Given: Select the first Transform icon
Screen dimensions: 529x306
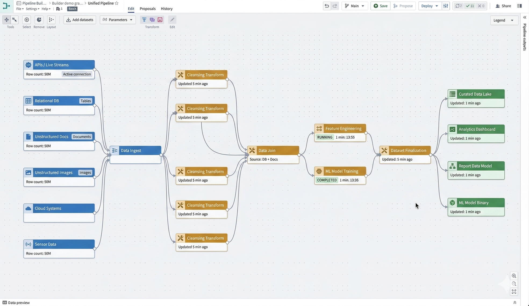Looking at the screenshot, I should (x=144, y=19).
